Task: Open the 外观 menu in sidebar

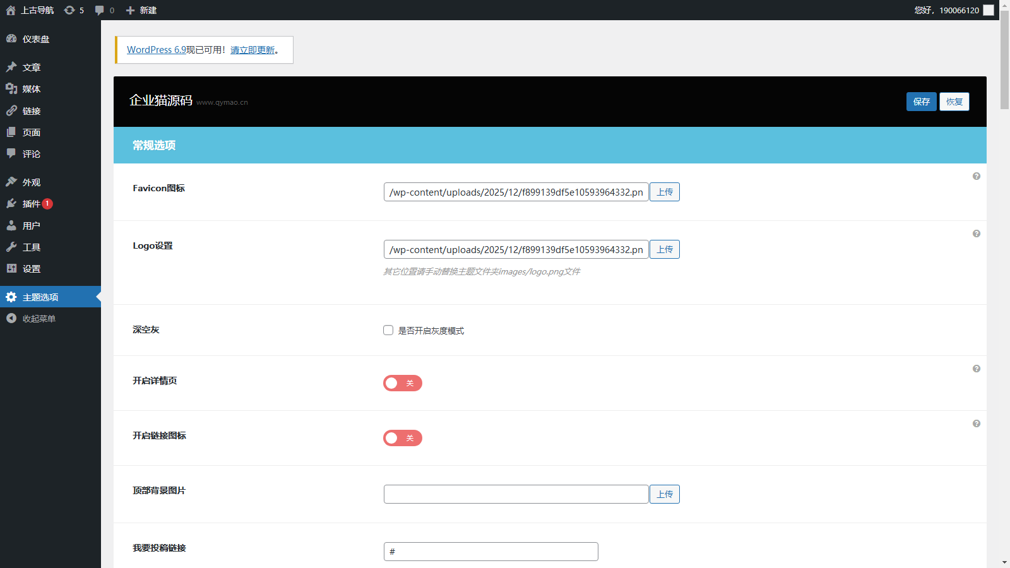Action: point(32,182)
